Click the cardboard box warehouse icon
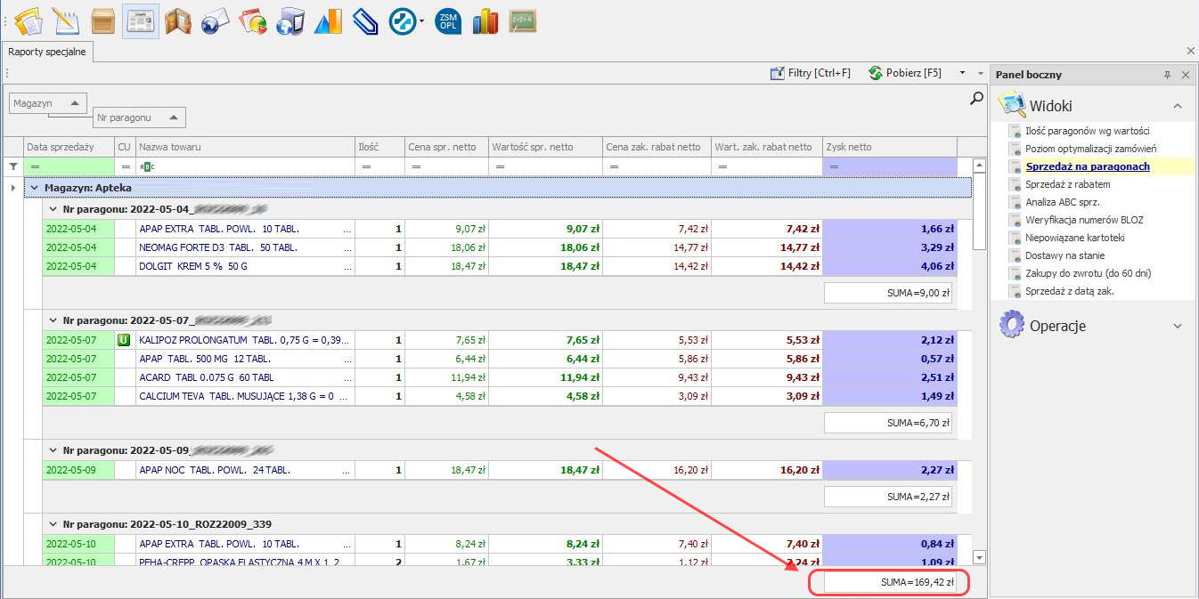The height and width of the screenshot is (599, 1199). [x=103, y=20]
